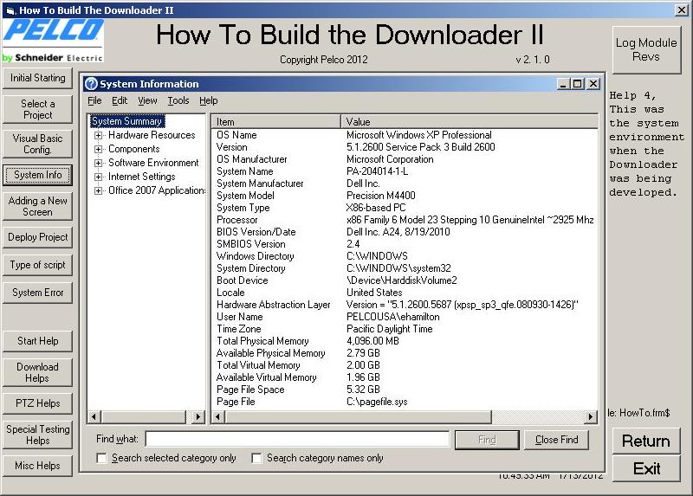
Task: Click the System Information help icon in title bar
Action: (91, 83)
